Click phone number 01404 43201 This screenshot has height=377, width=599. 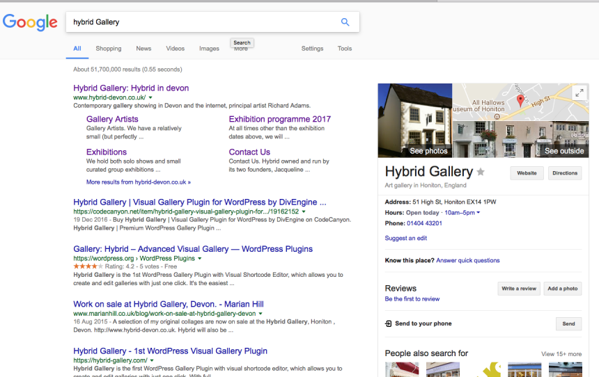(x=424, y=223)
